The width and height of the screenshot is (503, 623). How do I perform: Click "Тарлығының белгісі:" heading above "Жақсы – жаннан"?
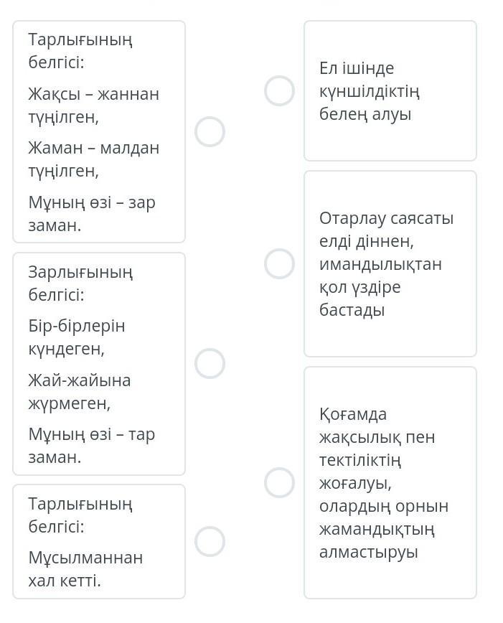point(80,50)
